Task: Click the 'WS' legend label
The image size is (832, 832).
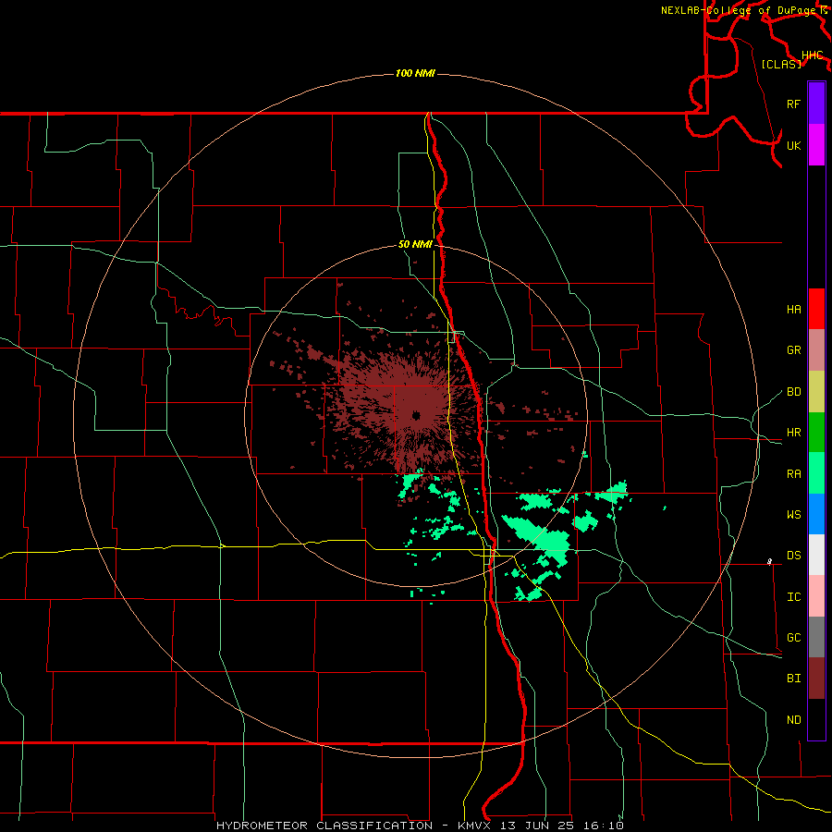Action: pyautogui.click(x=793, y=515)
